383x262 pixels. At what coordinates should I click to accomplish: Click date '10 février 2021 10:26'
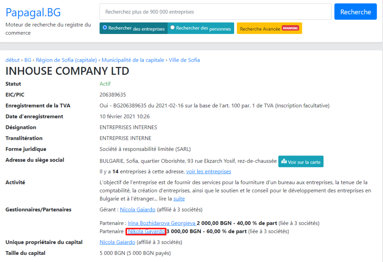tap(125, 117)
